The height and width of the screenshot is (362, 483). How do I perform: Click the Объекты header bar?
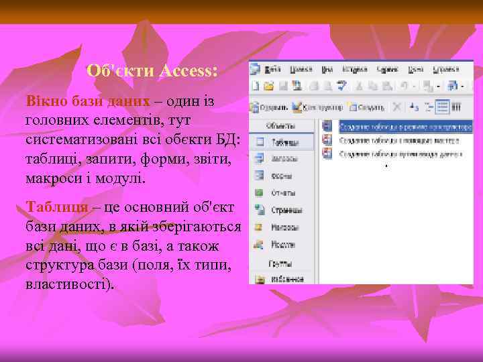(281, 126)
